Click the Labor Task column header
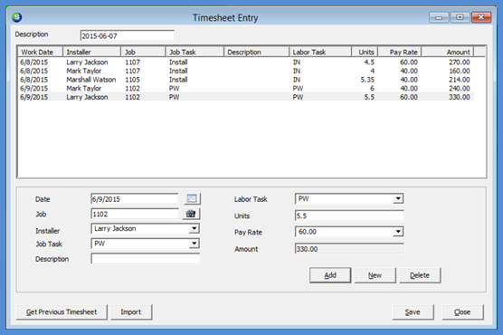Viewport: 503px width, 335px height. point(320,52)
